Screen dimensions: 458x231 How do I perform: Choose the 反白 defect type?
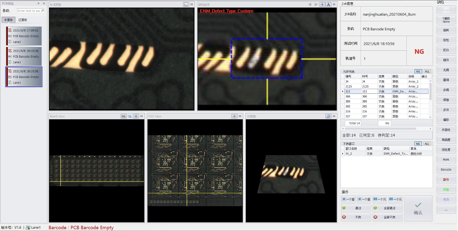tap(446, 50)
